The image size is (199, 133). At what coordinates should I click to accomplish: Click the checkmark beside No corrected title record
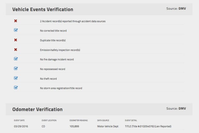16,30
